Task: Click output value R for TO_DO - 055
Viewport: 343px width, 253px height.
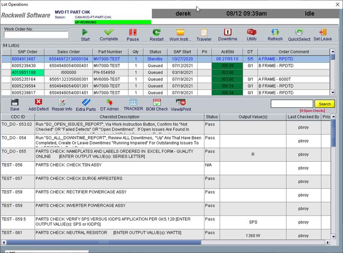Action: click(253, 154)
